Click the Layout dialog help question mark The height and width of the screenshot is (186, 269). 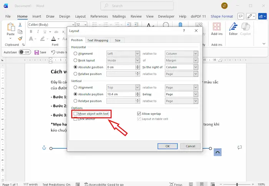[184, 31]
